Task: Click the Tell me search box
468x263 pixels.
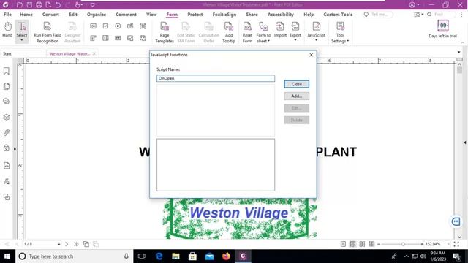Action: [377, 15]
